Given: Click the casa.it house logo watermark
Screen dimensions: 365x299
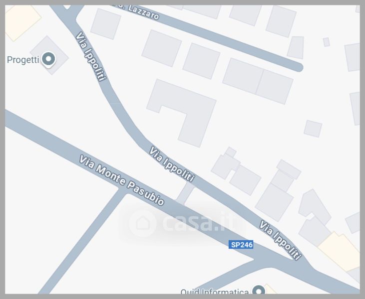Looking at the screenshot, I should point(142,223).
